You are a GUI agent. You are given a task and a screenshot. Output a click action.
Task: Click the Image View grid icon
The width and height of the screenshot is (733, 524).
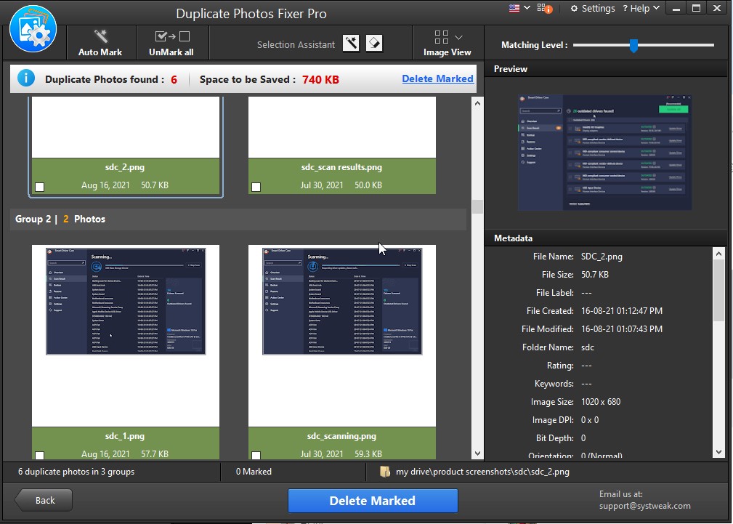(x=441, y=37)
